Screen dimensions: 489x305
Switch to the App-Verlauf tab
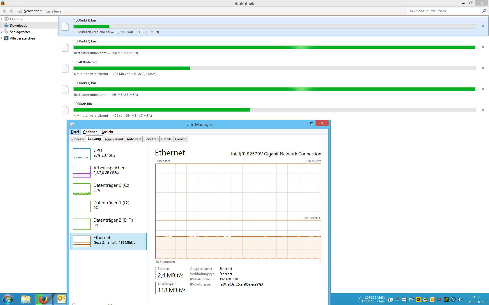[x=114, y=139]
